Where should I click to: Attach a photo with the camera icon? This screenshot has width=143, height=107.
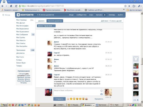click(102, 94)
